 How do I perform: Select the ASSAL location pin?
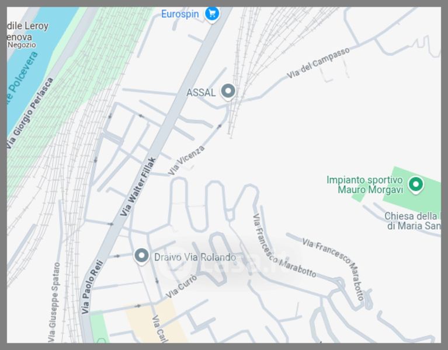(x=228, y=92)
